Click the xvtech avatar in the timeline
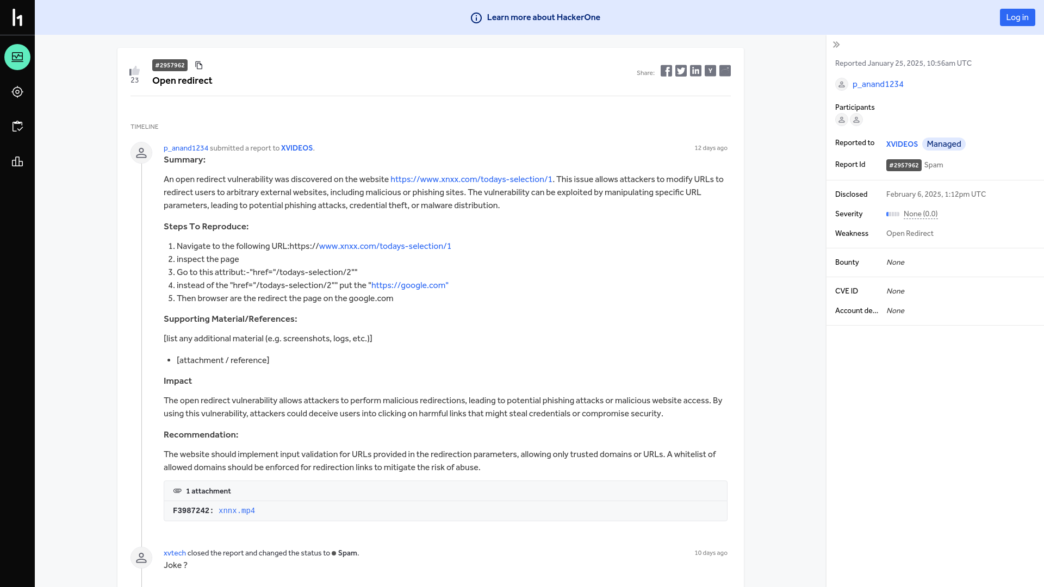This screenshot has height=587, width=1044. (x=141, y=558)
